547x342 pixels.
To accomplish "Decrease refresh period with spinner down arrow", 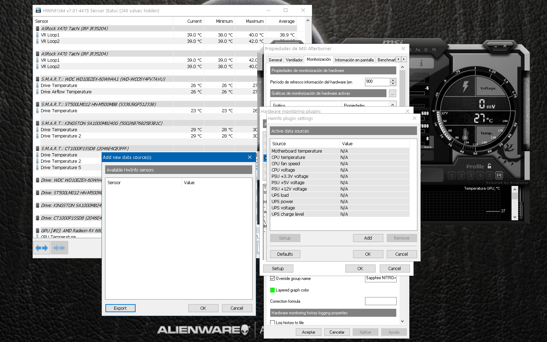I will [x=393, y=84].
